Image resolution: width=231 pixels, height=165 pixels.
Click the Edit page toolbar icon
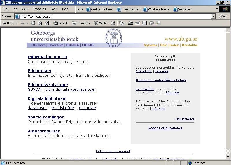[x=137, y=23]
